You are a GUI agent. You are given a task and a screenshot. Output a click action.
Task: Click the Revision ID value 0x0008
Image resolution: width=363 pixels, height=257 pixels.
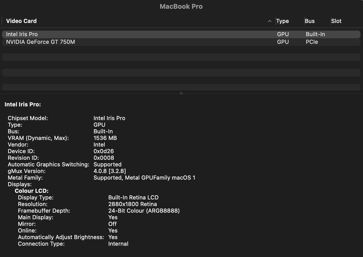point(104,158)
